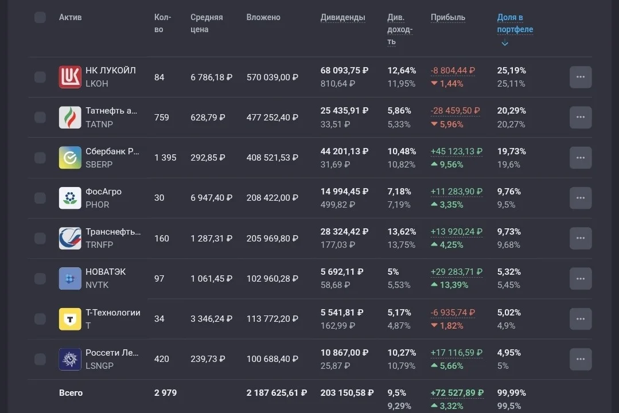Click the sort arrow under Доля в портфеле
Screen dimensions: 619x413
tap(504, 43)
